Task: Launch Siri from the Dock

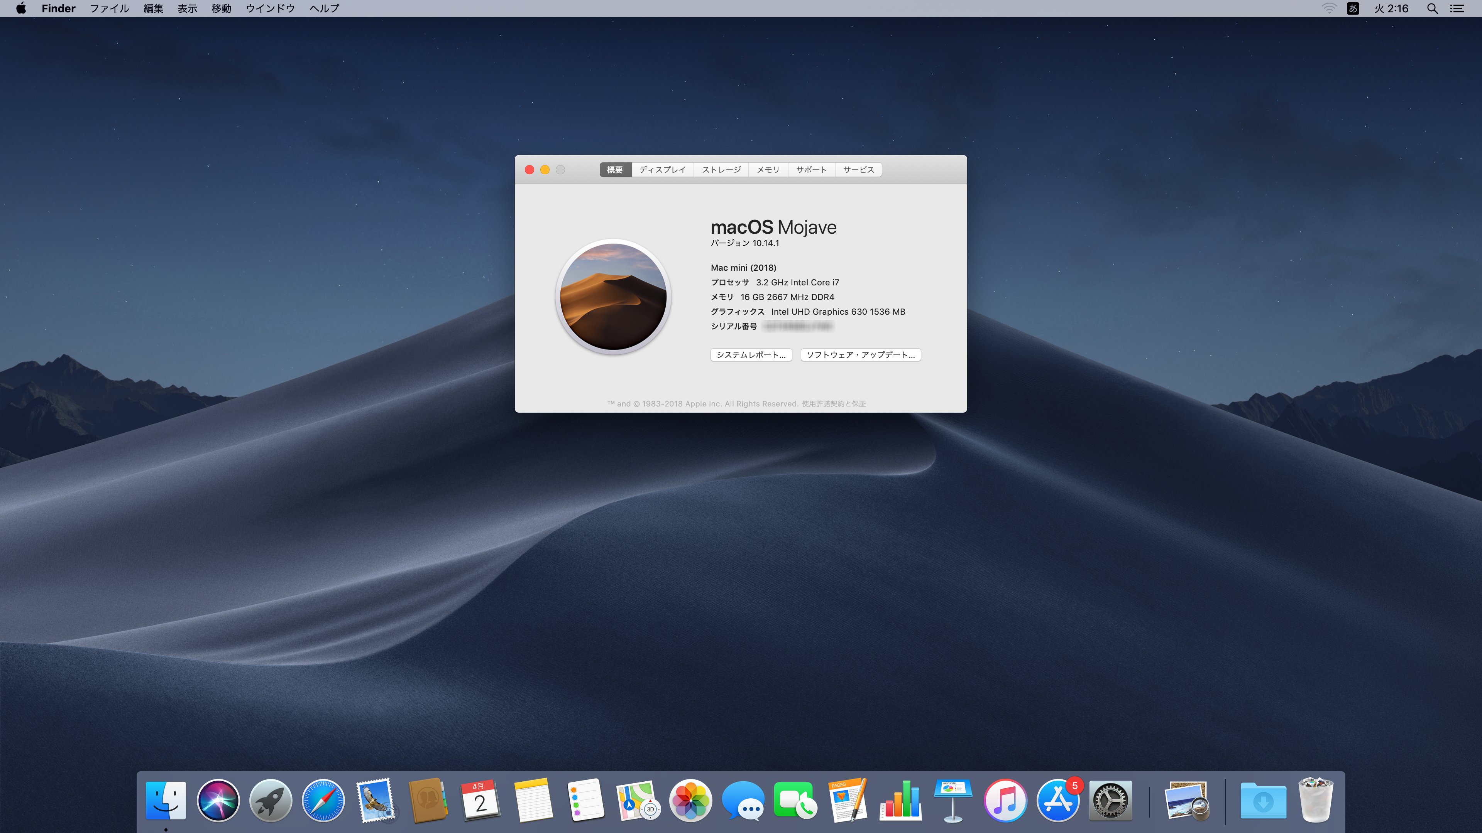Action: tap(218, 800)
